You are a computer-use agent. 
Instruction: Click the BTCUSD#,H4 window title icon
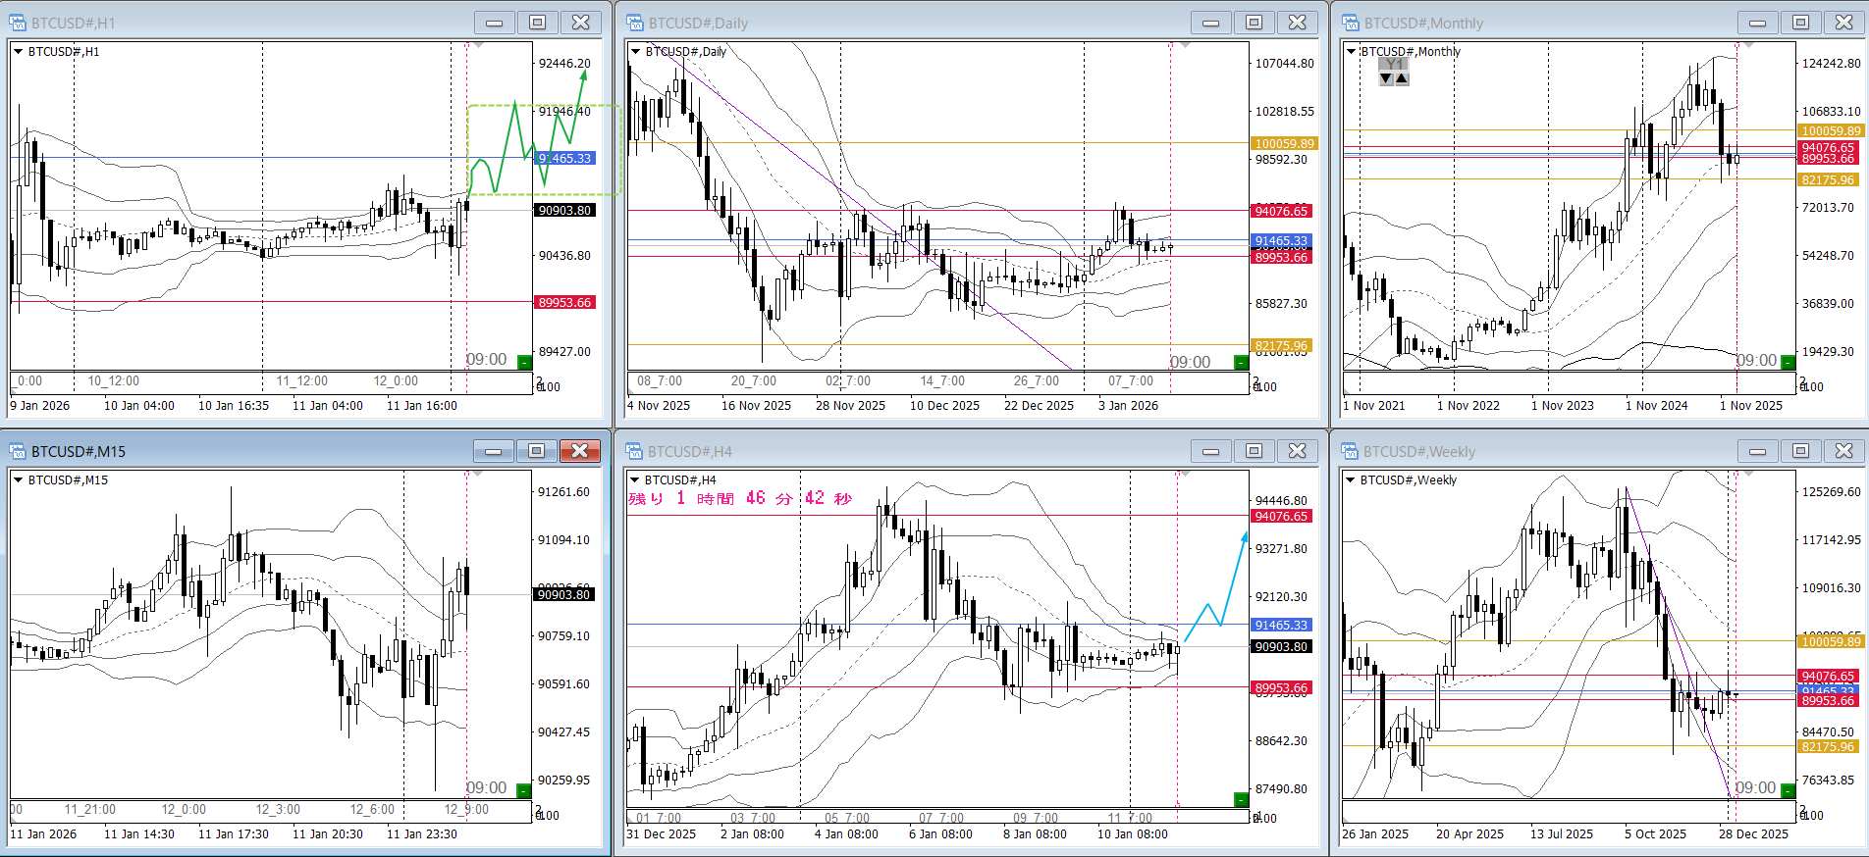pos(635,451)
